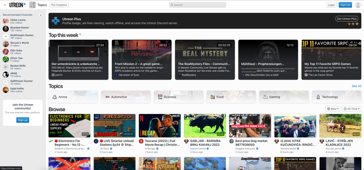Click the UTREON logo
The height and width of the screenshot is (170, 364).
click(x=17, y=5)
